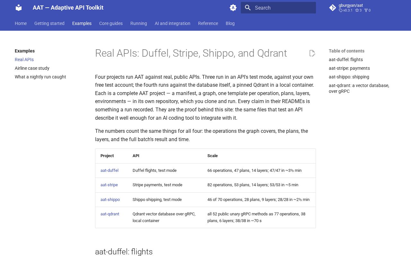This screenshot has width=411, height=256.
Task: Click the 'Table of contents' label
Action: tap(346, 51)
